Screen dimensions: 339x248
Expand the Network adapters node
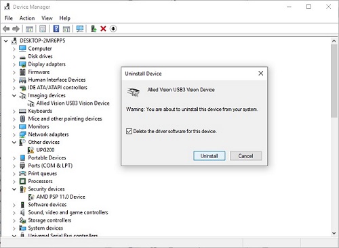click(x=14, y=134)
